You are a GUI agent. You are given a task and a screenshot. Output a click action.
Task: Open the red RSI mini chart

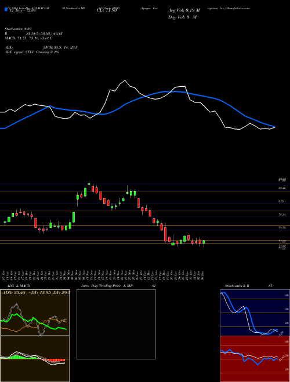coord(255,359)
